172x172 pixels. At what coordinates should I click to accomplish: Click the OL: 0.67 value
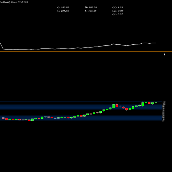pyautogui.click(x=118, y=14)
